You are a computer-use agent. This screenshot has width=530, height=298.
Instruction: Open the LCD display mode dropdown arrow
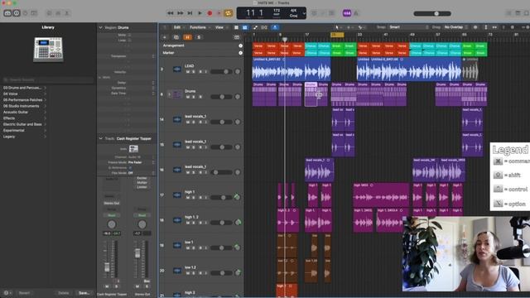(x=304, y=13)
